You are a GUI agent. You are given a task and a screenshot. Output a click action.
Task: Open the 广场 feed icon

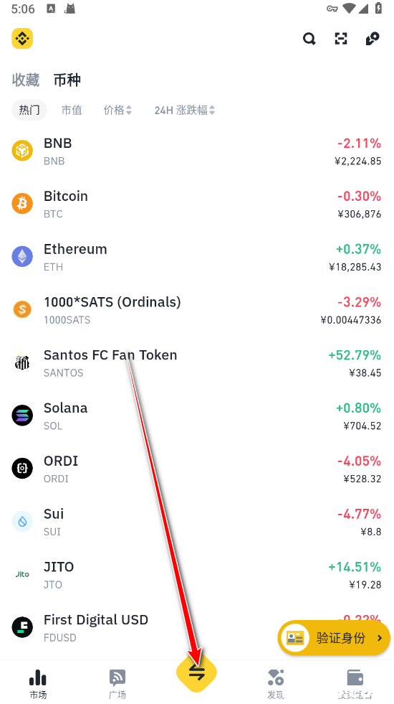point(117,678)
